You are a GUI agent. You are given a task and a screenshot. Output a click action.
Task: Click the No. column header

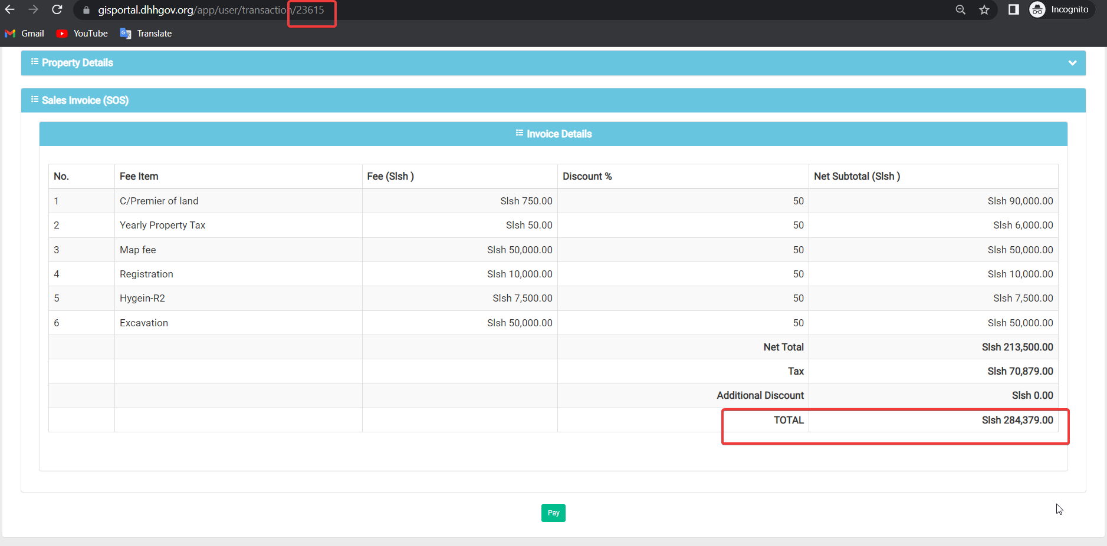61,176
